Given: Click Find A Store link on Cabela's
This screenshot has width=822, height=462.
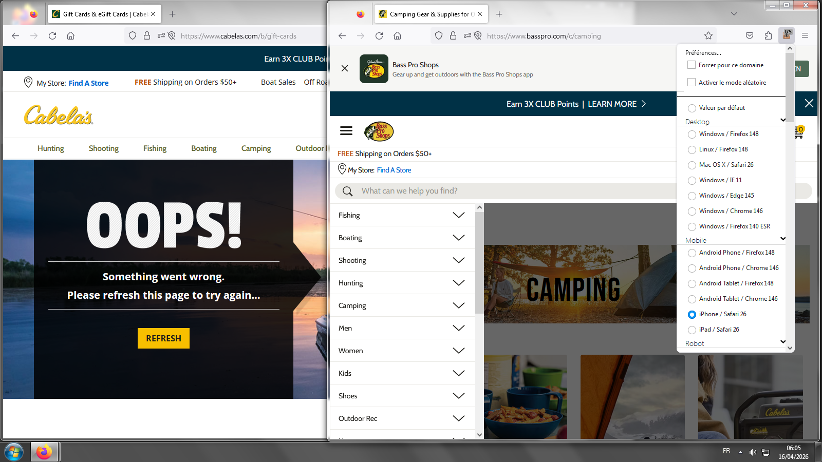Looking at the screenshot, I should tap(88, 83).
